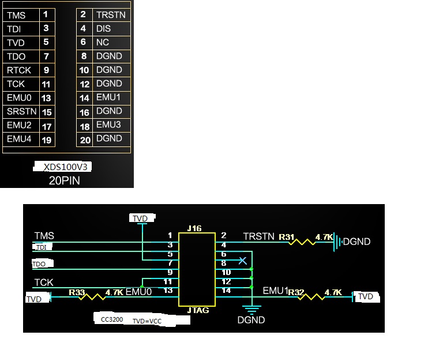
Task: Click the TVD label left of R33
Action: pyautogui.click(x=34, y=299)
